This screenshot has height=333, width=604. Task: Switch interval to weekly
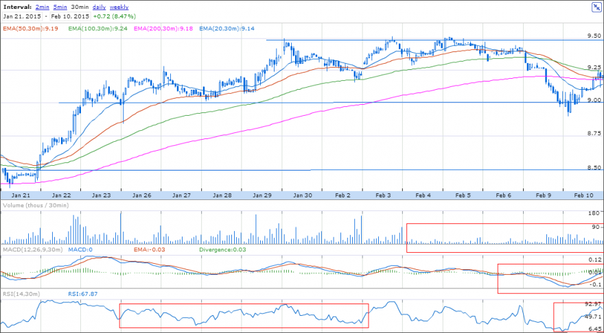119,8
